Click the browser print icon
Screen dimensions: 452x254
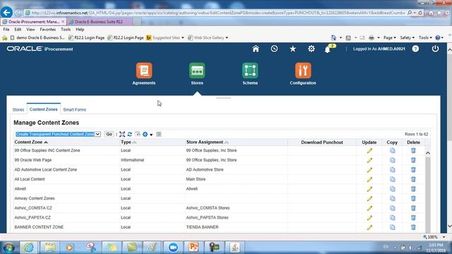371,37
